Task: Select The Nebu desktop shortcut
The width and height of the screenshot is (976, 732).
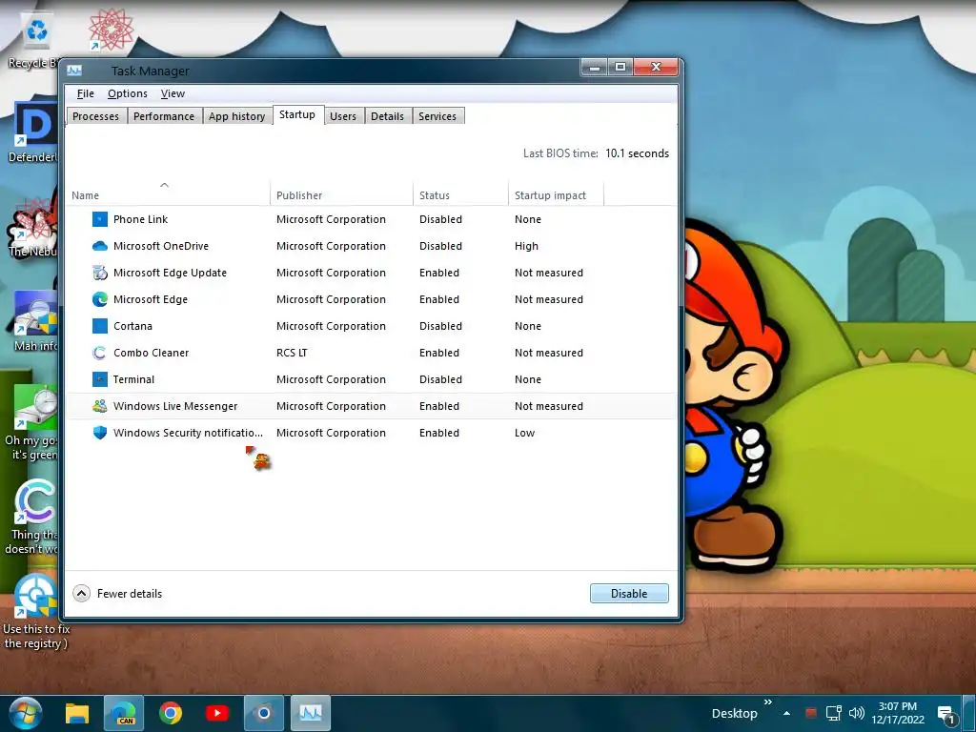Action: click(32, 227)
